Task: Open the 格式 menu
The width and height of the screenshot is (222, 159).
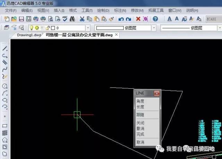Action: click(73, 10)
